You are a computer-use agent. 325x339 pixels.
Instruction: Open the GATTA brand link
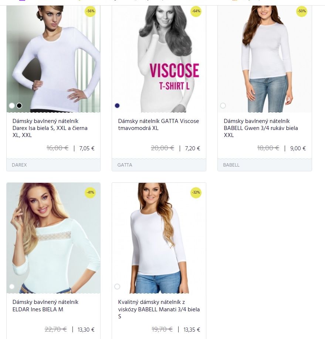[125, 165]
